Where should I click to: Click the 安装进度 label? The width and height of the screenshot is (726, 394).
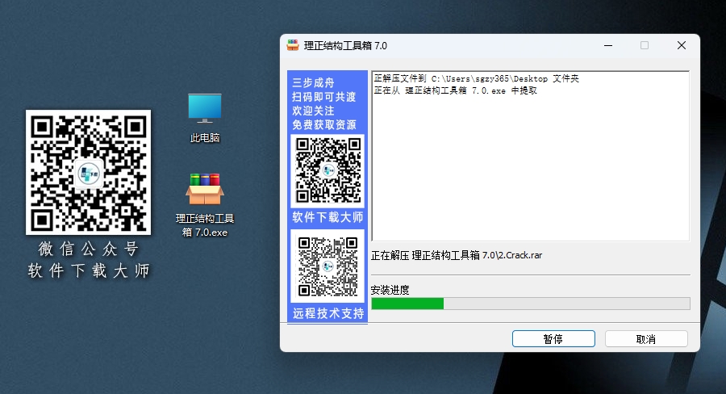point(390,290)
